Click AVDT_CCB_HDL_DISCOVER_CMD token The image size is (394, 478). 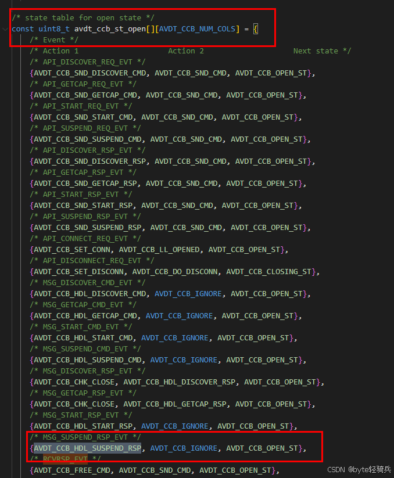[x=90, y=294]
